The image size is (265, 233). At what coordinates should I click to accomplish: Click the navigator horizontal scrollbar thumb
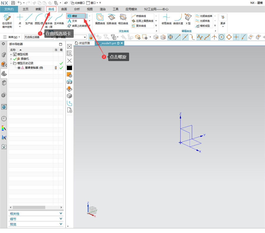click(29, 207)
